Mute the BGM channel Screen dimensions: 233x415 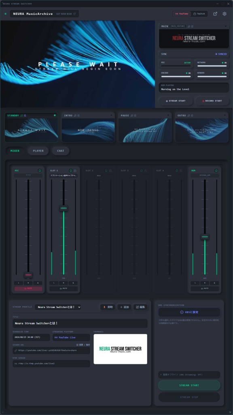(x=205, y=289)
